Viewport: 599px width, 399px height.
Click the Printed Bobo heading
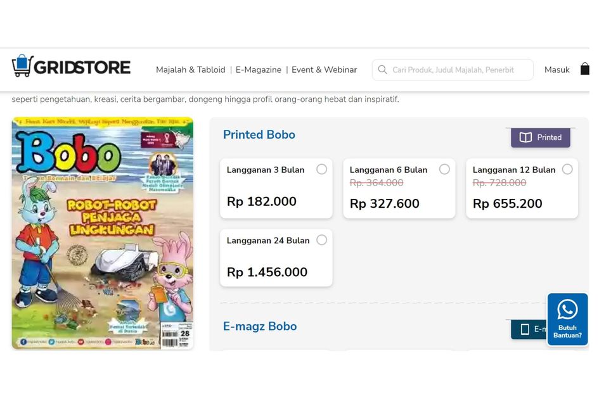tap(259, 134)
